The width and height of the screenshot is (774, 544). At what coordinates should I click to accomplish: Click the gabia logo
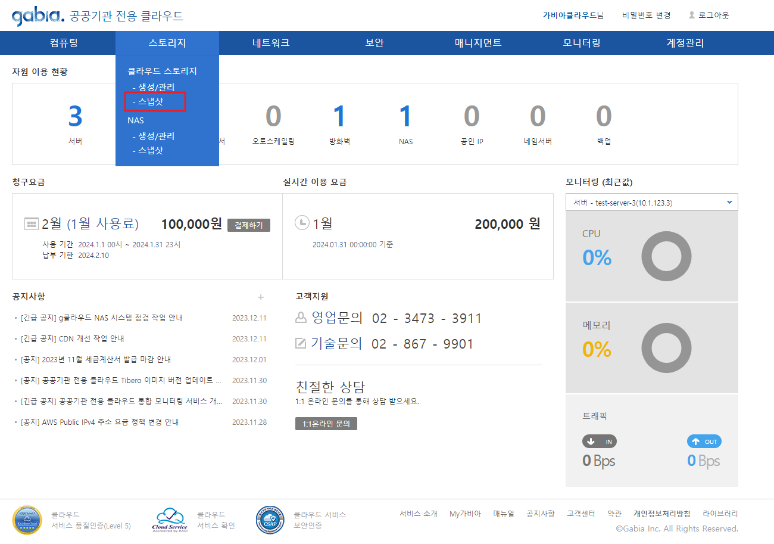(38, 17)
